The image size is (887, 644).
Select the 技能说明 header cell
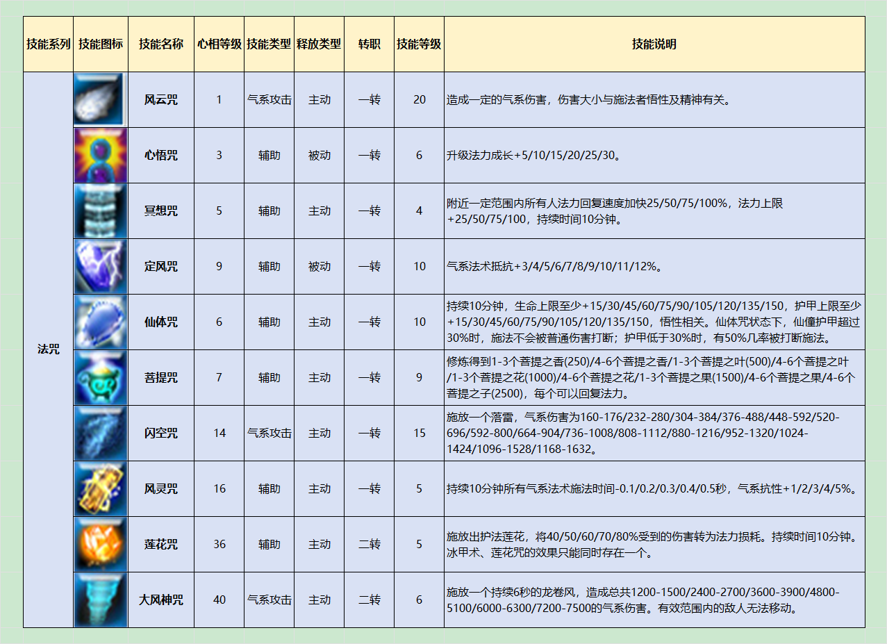coord(654,44)
